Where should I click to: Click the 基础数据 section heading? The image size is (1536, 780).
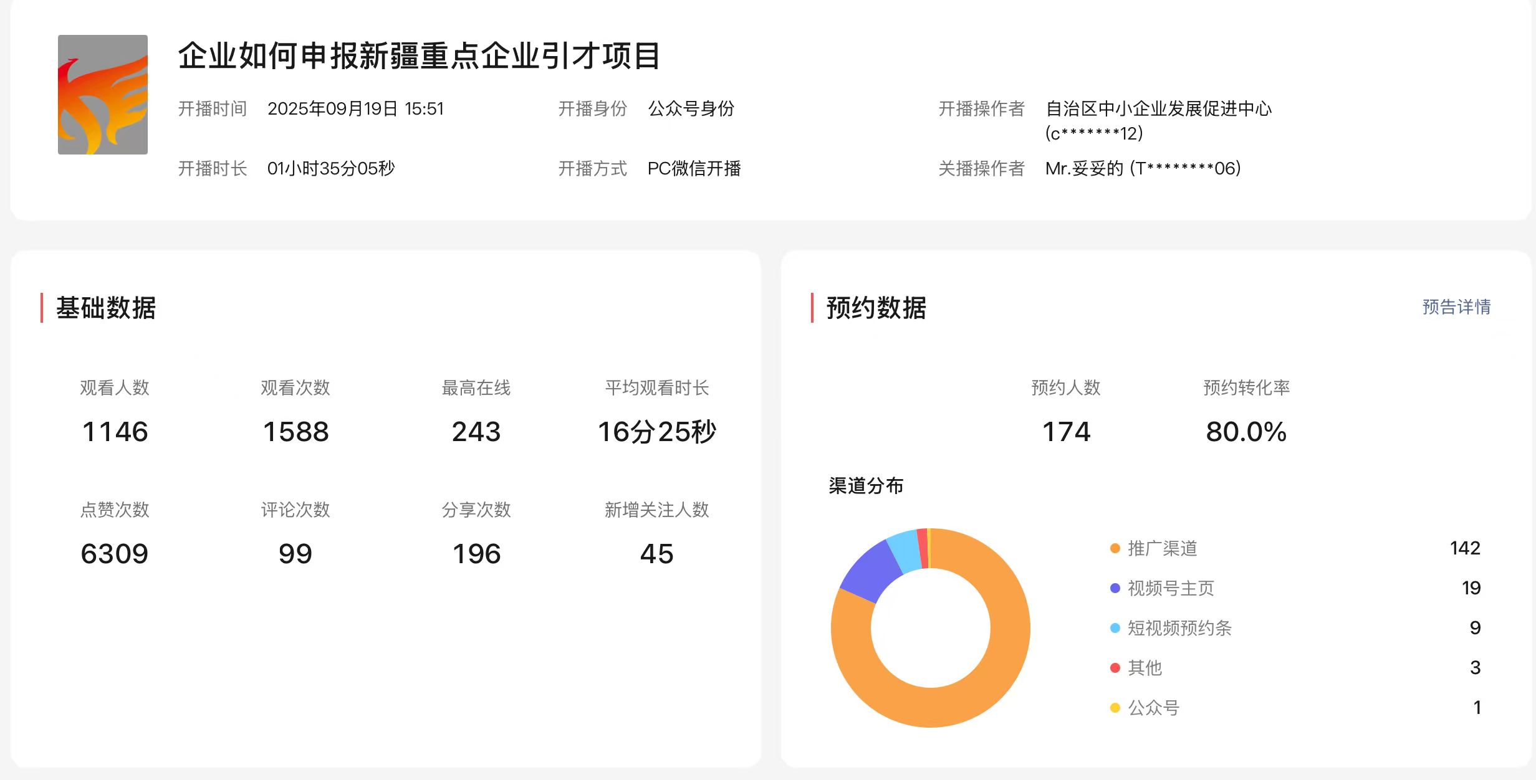click(105, 308)
